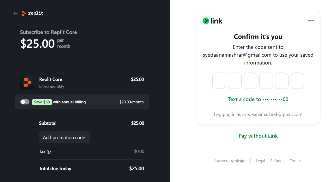The width and height of the screenshot is (330, 182).
Task: Click the Powered by Stripe link
Action: 229,161
